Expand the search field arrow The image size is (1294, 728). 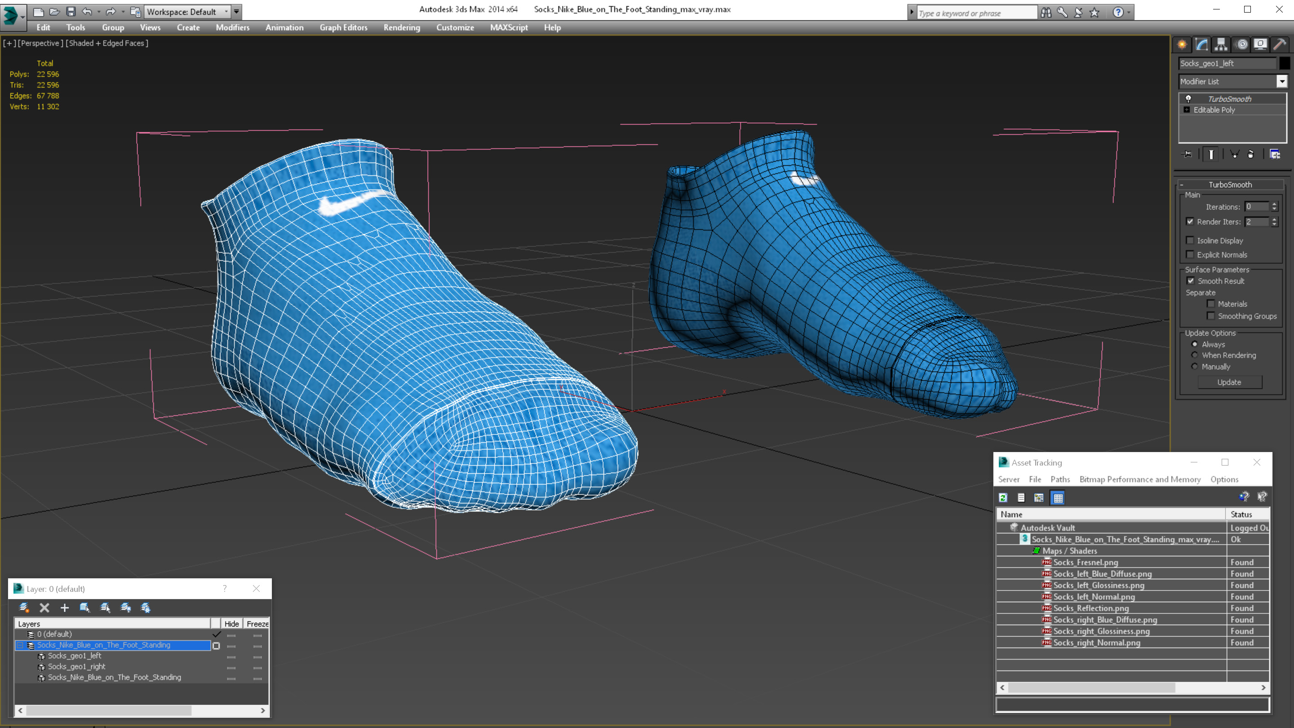point(912,12)
